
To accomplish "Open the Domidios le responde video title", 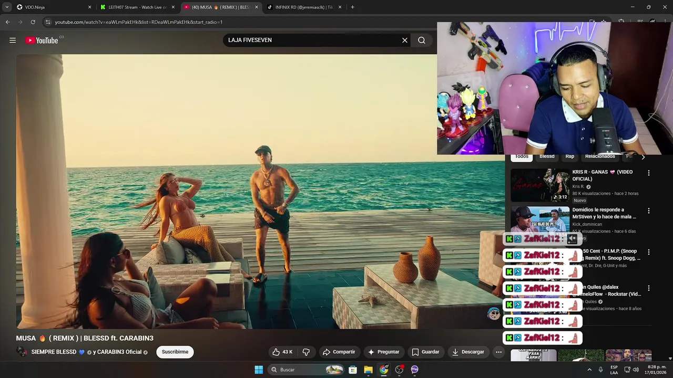I will point(604,213).
